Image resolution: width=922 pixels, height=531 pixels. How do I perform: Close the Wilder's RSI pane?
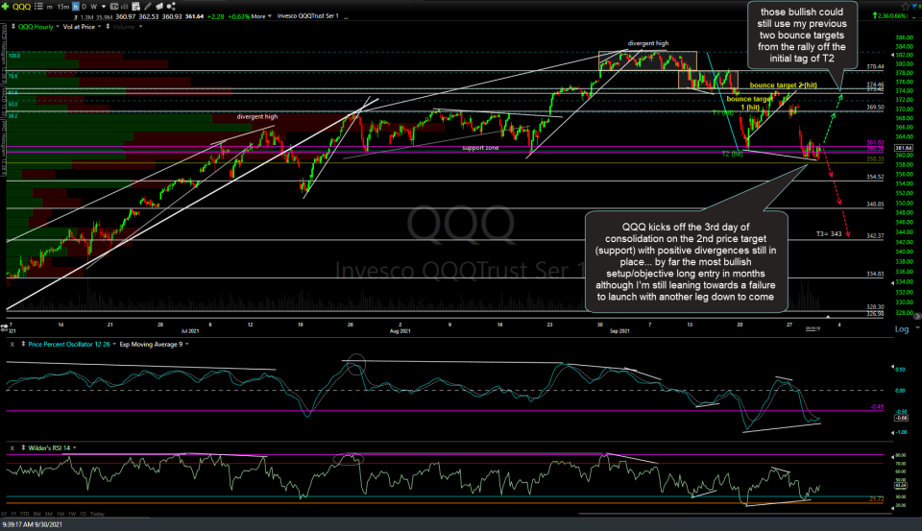pos(12,447)
